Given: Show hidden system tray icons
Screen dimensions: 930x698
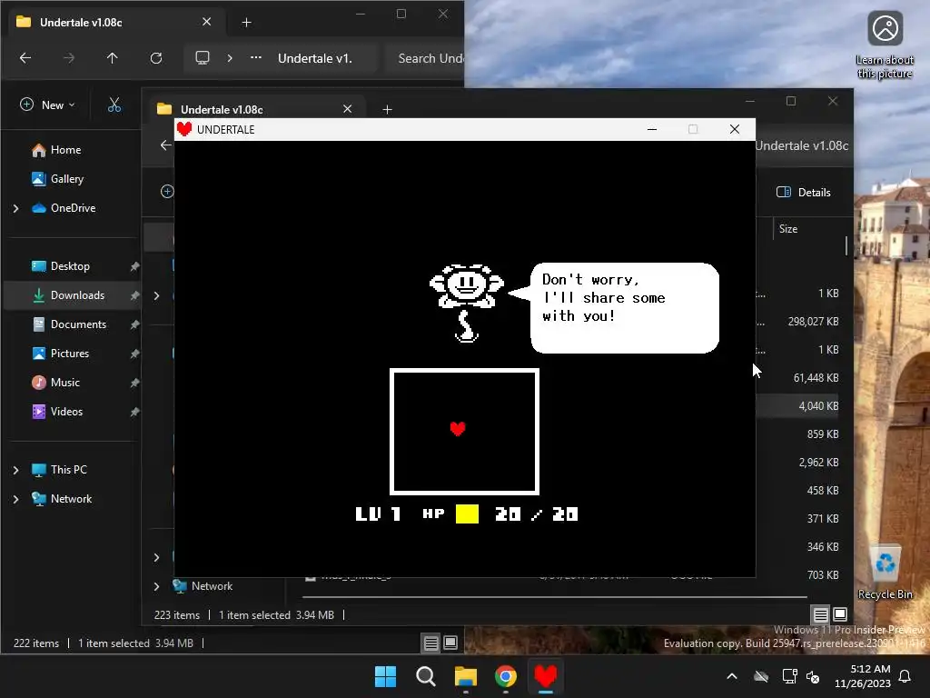Looking at the screenshot, I should click(732, 676).
